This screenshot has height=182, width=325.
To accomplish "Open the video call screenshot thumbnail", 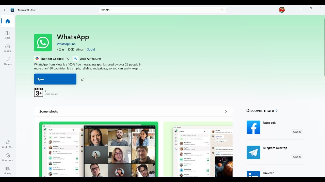I will pyautogui.click(x=99, y=149).
